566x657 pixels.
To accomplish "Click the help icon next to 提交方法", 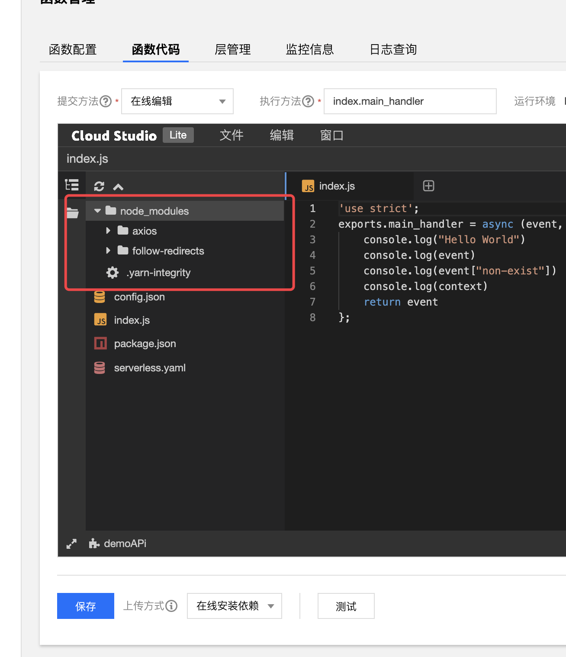I will [106, 101].
